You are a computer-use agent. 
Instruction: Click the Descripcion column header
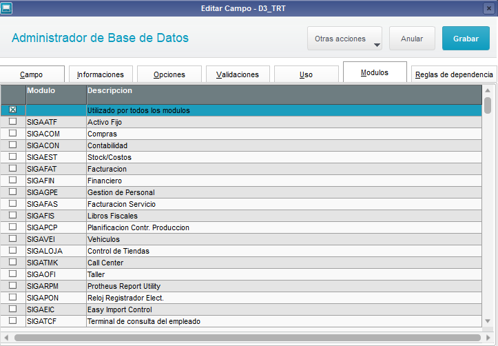(x=284, y=94)
